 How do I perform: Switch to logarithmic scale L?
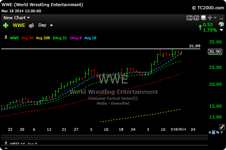point(213,132)
